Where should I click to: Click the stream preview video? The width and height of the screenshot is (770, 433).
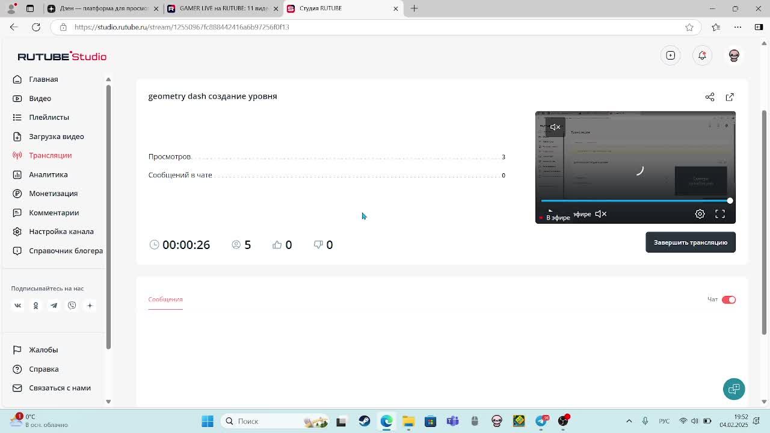coord(635,167)
